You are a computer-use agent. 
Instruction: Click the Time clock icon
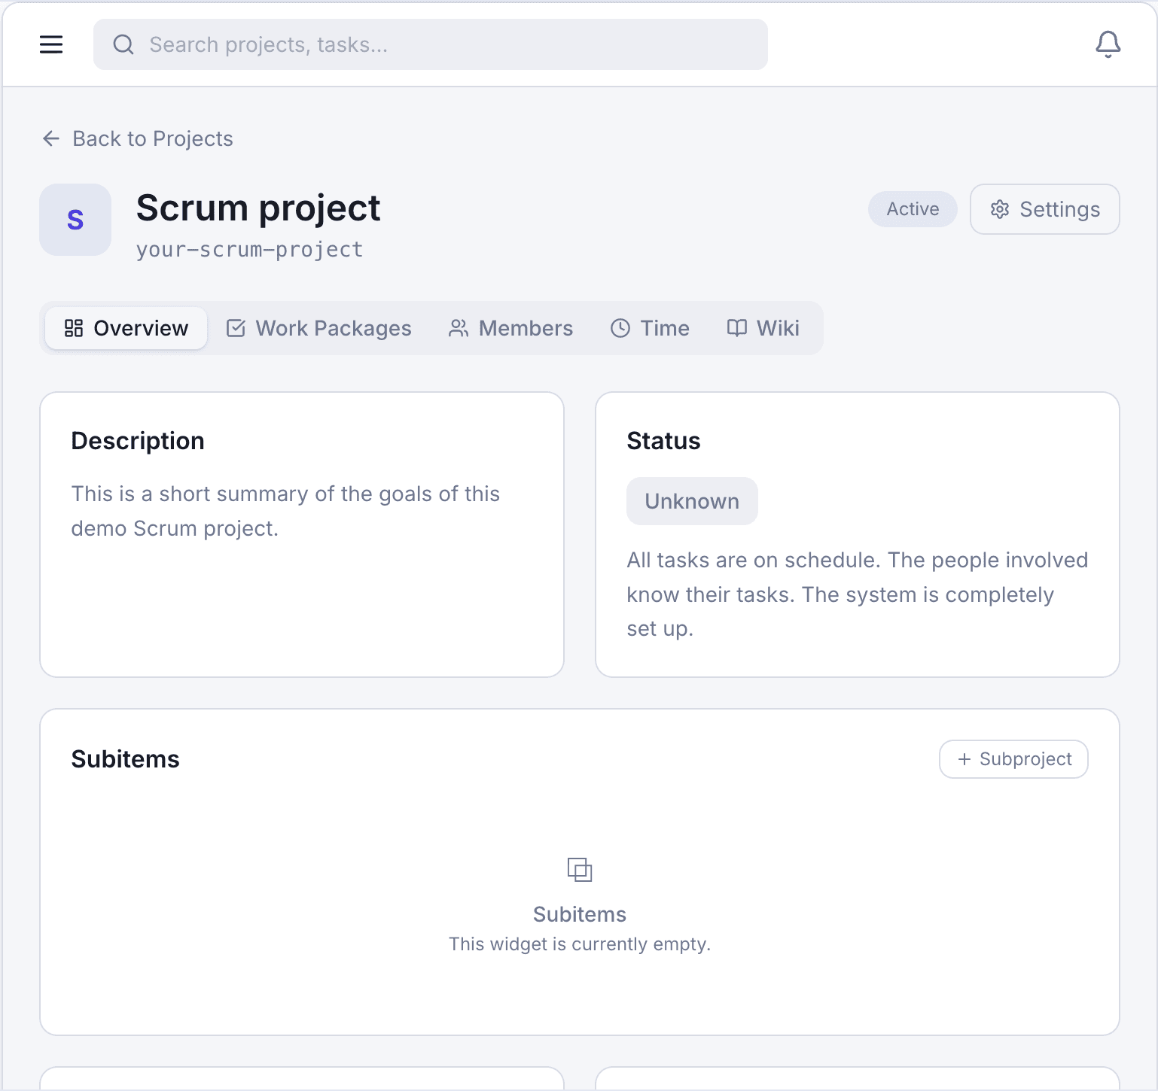pos(620,328)
